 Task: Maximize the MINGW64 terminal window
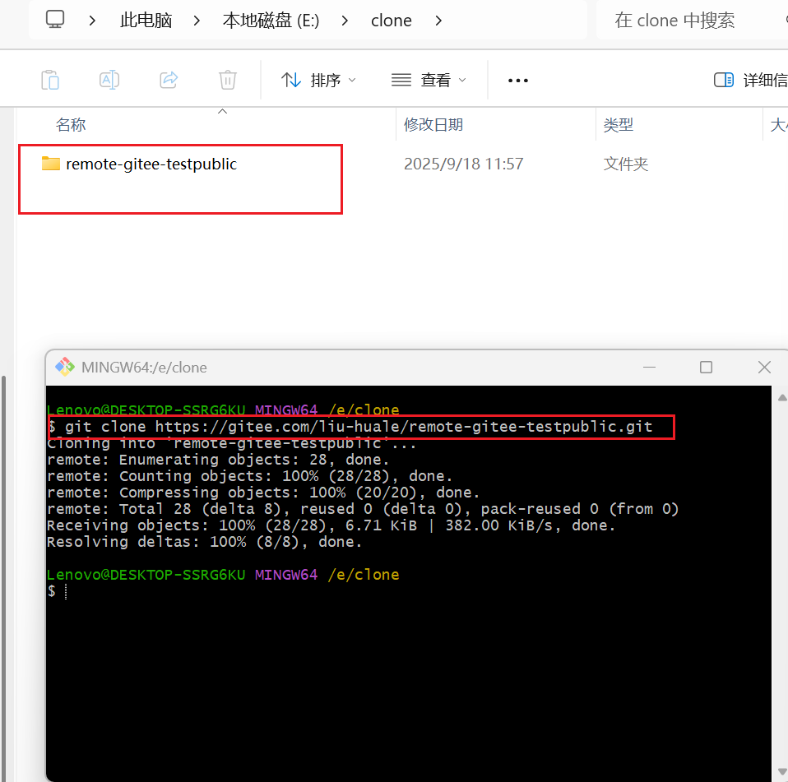(706, 367)
